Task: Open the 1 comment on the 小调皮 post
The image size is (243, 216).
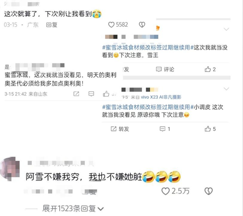Action: (165, 129)
